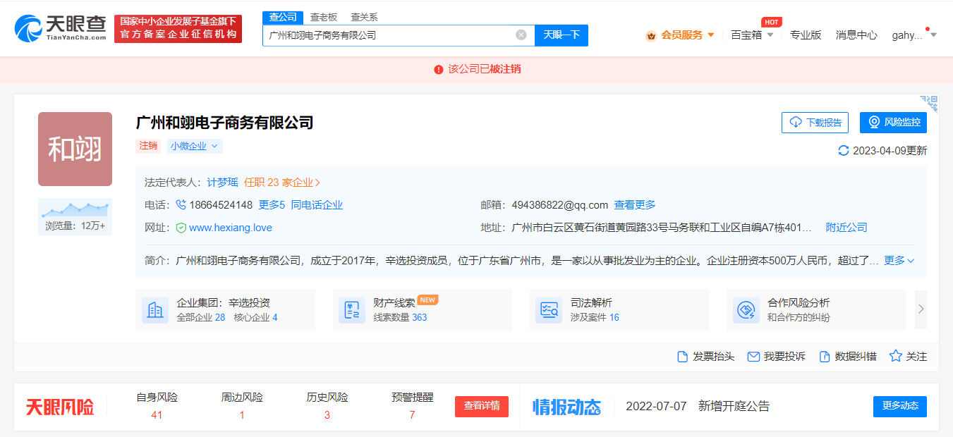Click the 天眼一下 search button
Screen dimensions: 953x437
coord(561,35)
